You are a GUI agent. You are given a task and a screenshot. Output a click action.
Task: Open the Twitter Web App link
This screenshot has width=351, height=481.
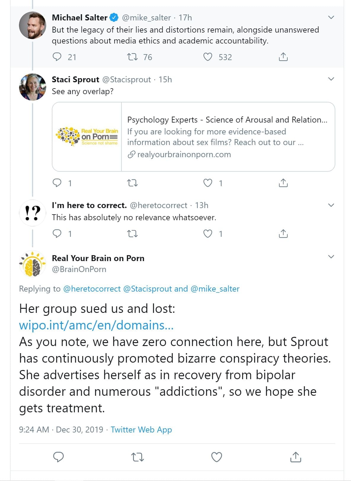[x=141, y=429]
